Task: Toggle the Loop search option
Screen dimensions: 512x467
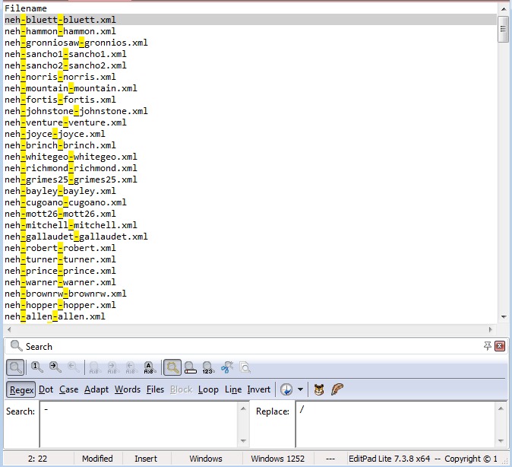Action: 208,389
